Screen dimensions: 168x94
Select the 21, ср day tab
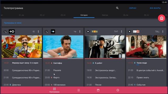[21, 15]
